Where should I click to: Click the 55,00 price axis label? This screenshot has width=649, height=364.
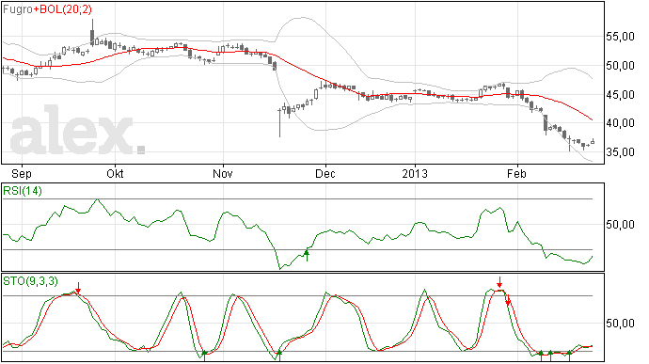click(620, 37)
